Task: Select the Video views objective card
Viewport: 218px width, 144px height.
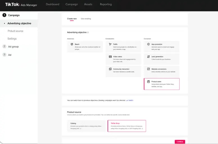Action: pos(123,59)
